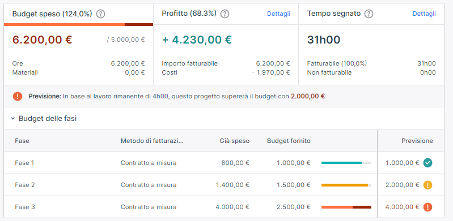This screenshot has width=453, height=221.
Task: Collapse the Budget delle fasi section
Action: 12,119
